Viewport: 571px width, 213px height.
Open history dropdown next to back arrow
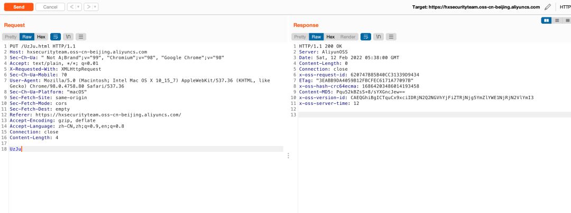78,7
